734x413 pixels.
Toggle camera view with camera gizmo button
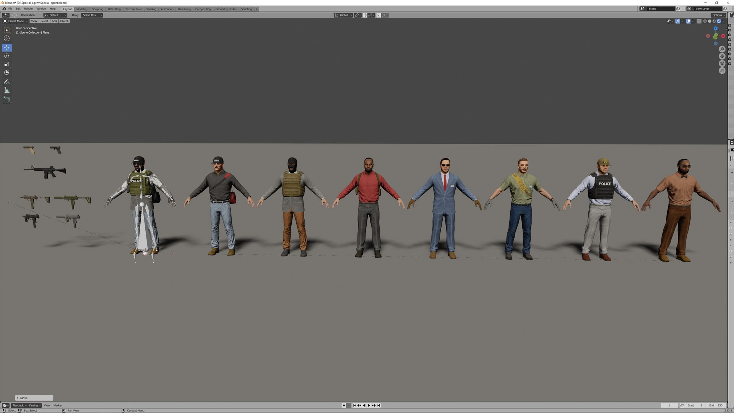coord(722,63)
